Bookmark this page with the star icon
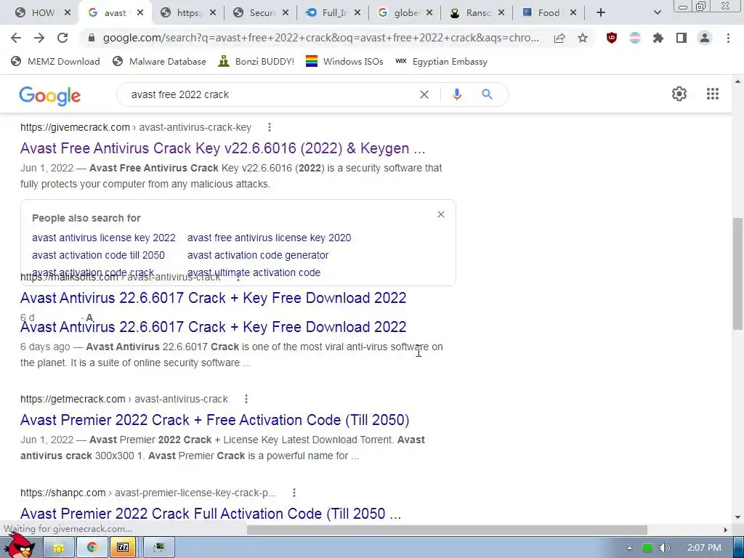Viewport: 744px width, 558px height. tap(583, 38)
